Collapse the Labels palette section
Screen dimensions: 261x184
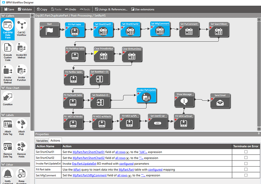point(3,115)
